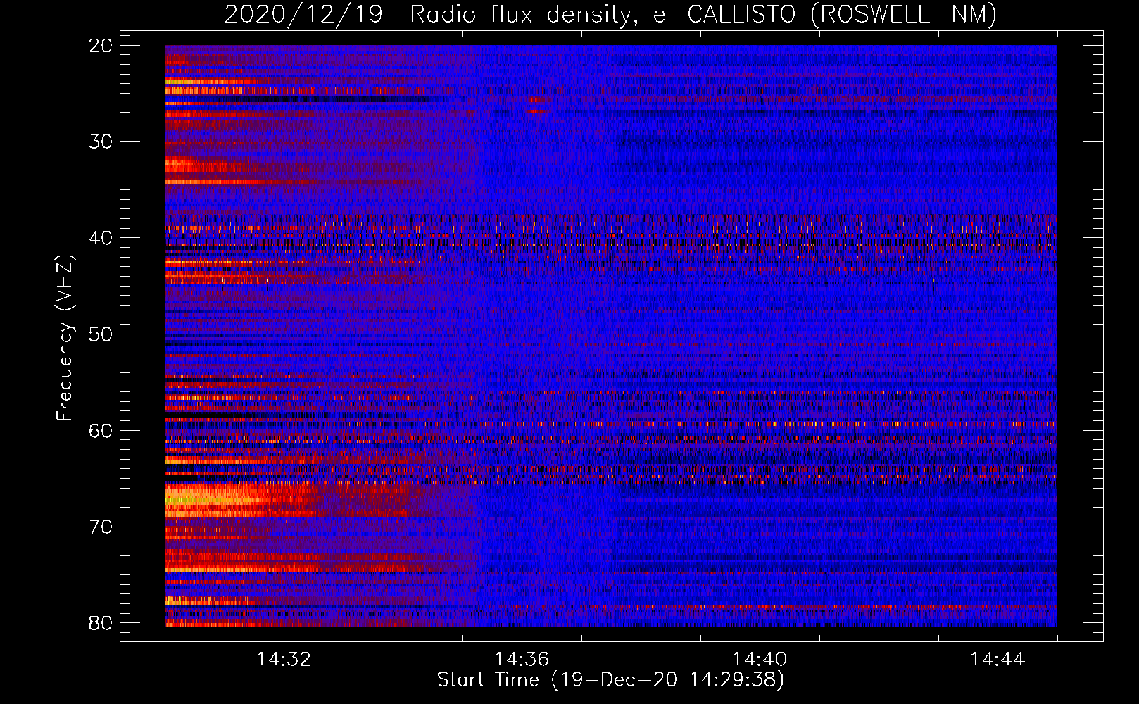This screenshot has width=1139, height=704.
Task: Click the 'Frequency (MHZ)' axis label
Action: (x=65, y=338)
